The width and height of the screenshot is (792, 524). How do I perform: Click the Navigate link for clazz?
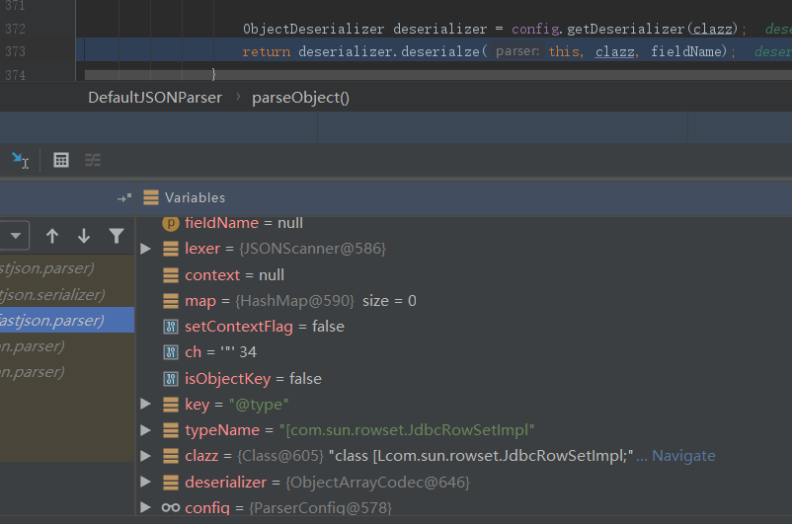point(683,456)
